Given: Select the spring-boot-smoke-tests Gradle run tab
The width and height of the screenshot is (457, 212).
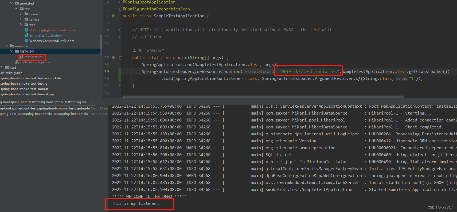Looking at the screenshot, I should [44, 102].
